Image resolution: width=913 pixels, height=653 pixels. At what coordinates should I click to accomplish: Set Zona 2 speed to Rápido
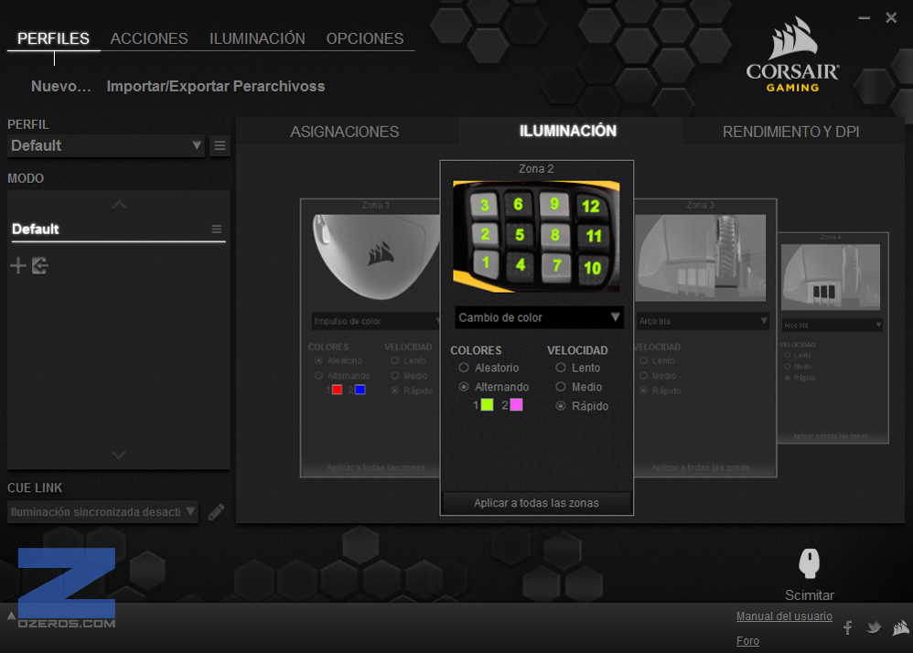(x=561, y=406)
